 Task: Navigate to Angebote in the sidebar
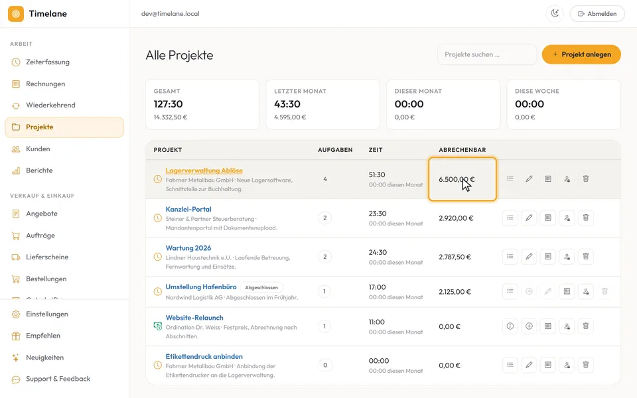tap(64, 214)
